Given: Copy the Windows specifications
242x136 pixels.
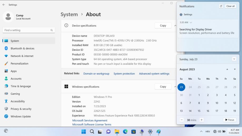Looking at the screenshot, I should (163, 87).
